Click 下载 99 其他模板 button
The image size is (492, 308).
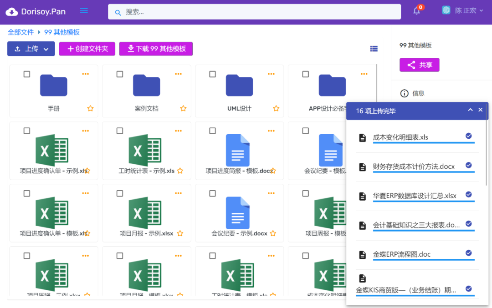point(156,49)
